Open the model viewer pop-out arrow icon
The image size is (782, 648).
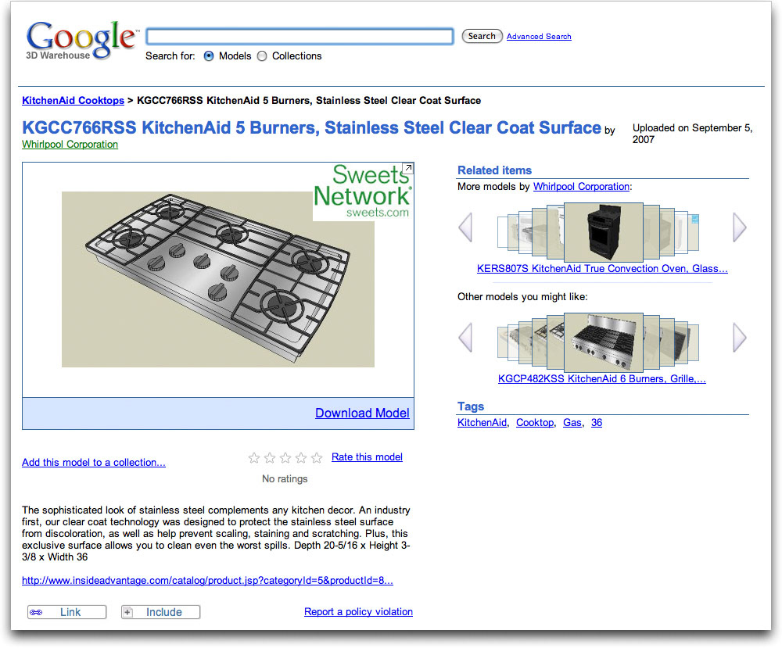[x=407, y=169]
